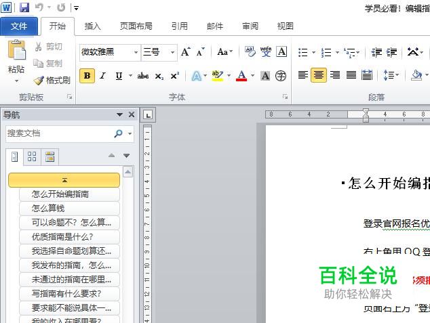Open bullet list dropdown arrow

(314, 52)
